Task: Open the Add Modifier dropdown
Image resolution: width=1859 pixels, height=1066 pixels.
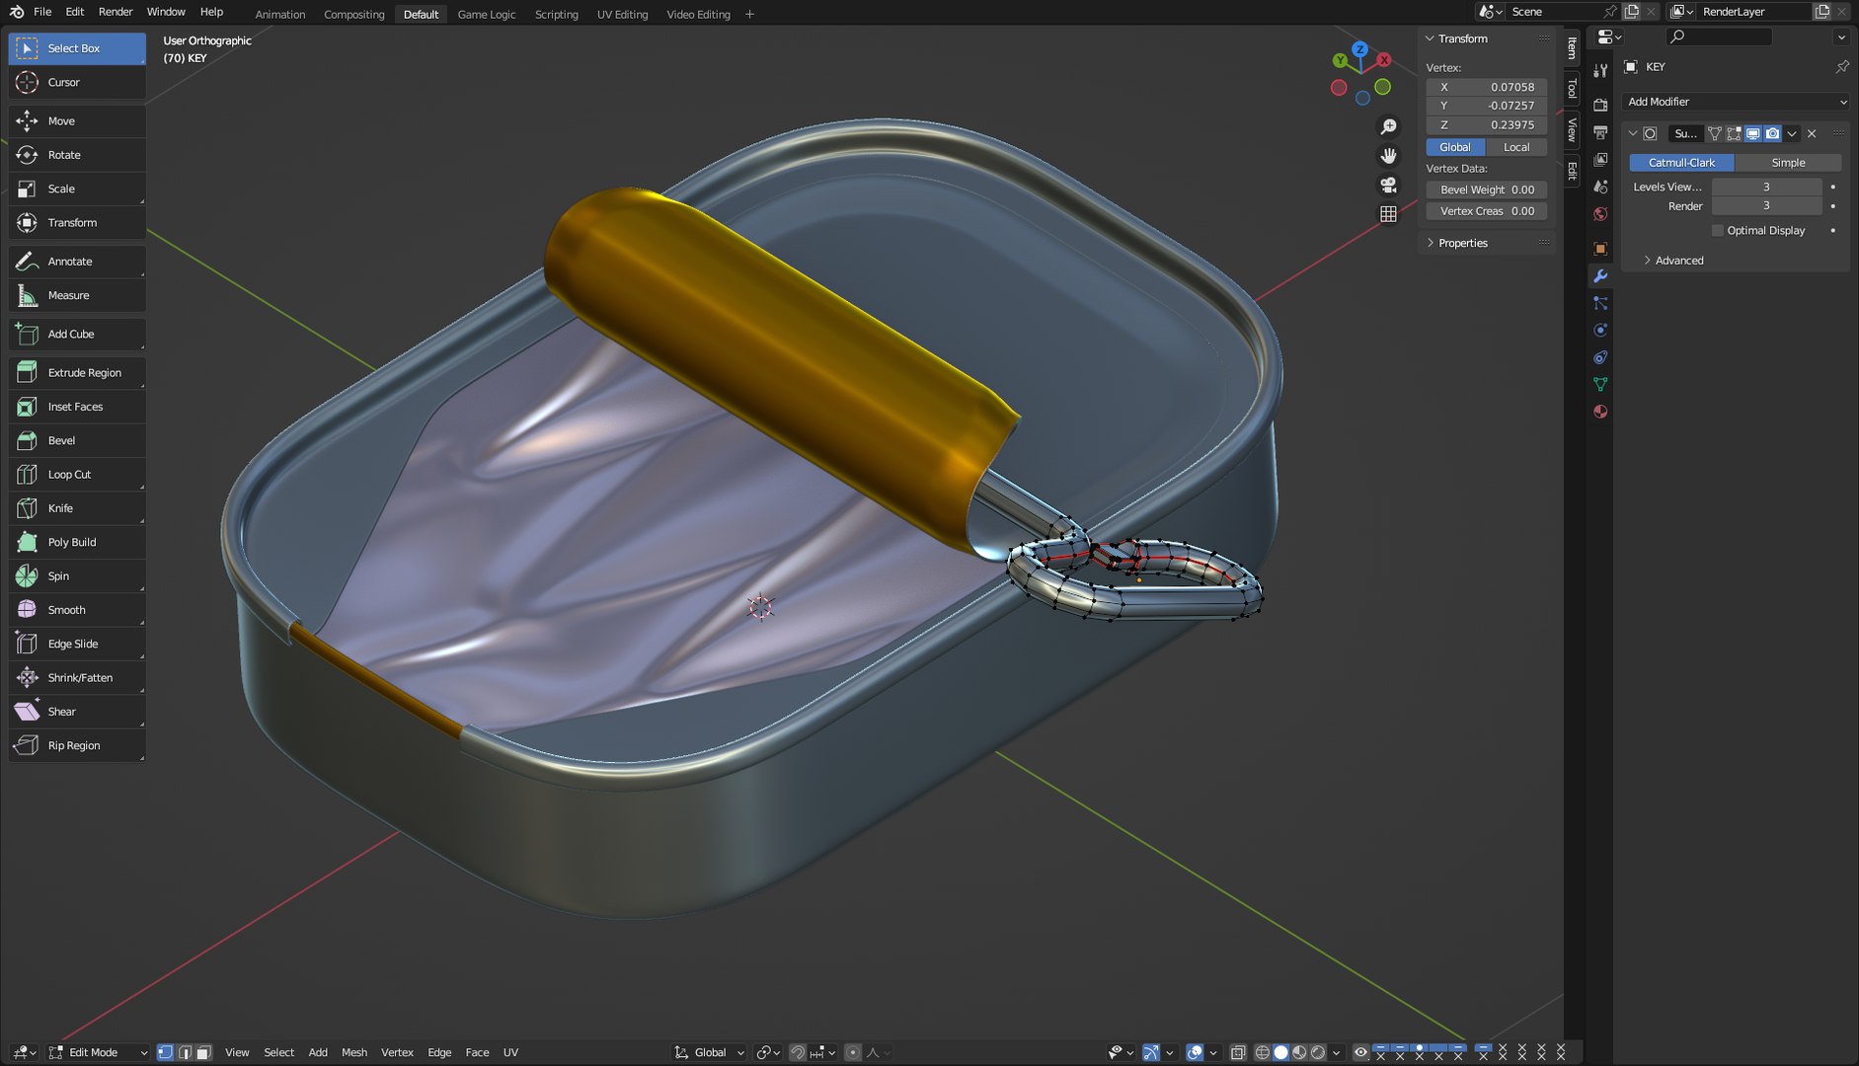Action: [x=1736, y=102]
